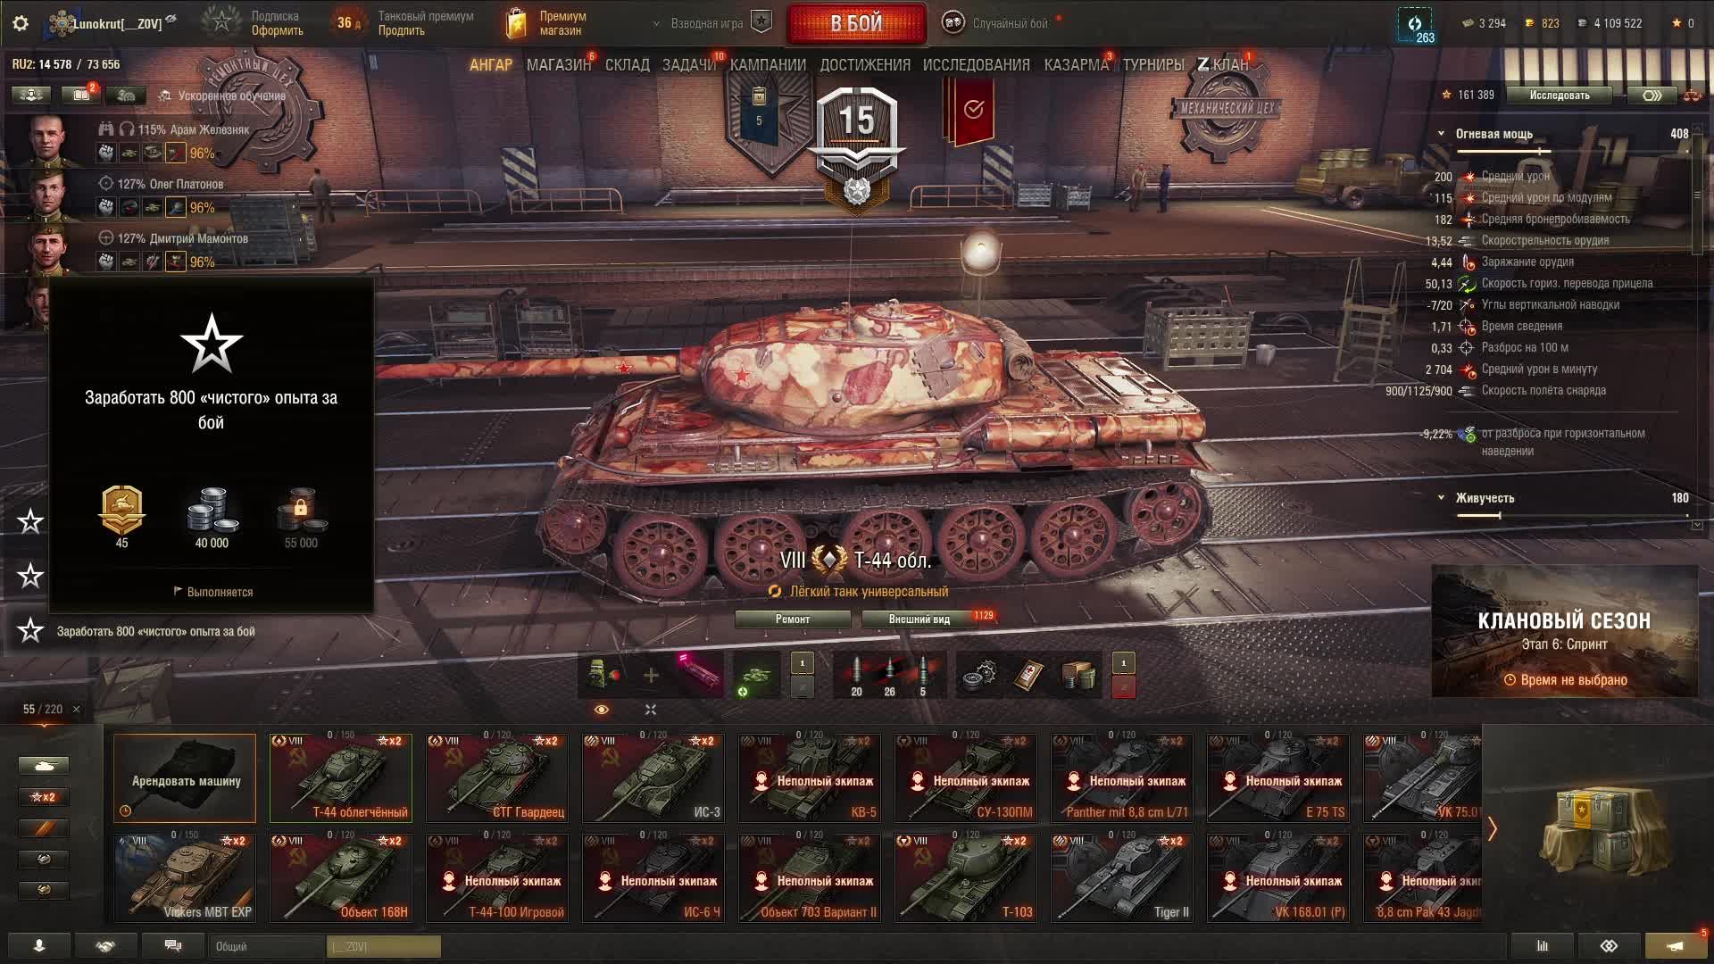Click the В БОЙ battle button

[x=856, y=23]
